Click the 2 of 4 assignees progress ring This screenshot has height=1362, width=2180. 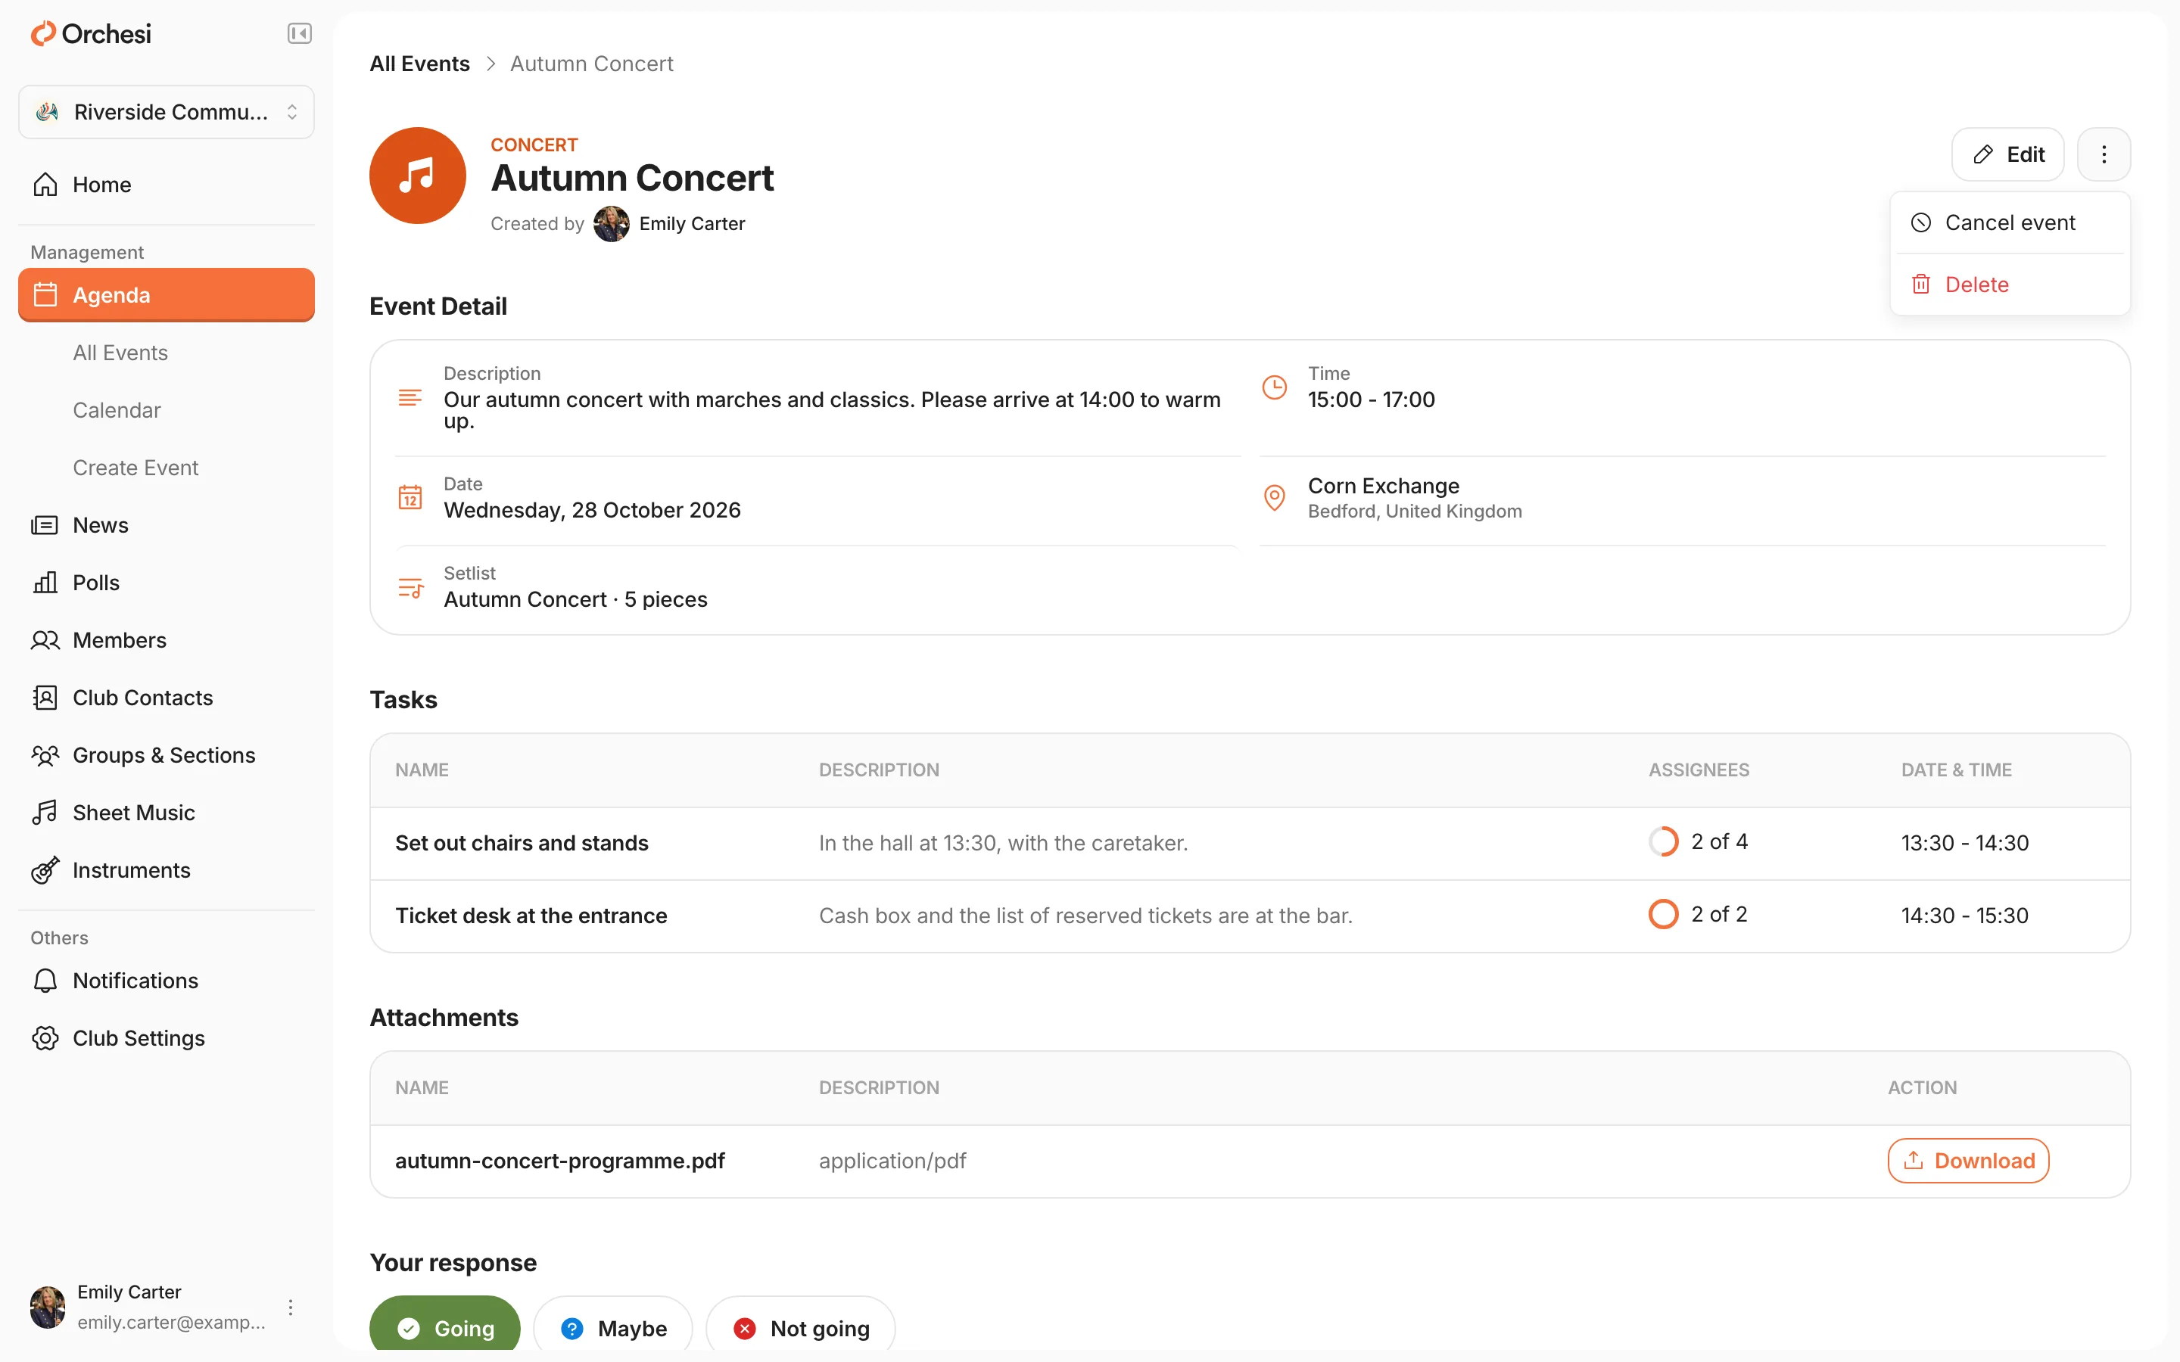click(1663, 841)
